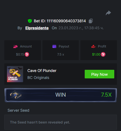This screenshot has width=121, height=131.
Task: Click the spellbook icon in WIN banner
Action: click(16, 95)
